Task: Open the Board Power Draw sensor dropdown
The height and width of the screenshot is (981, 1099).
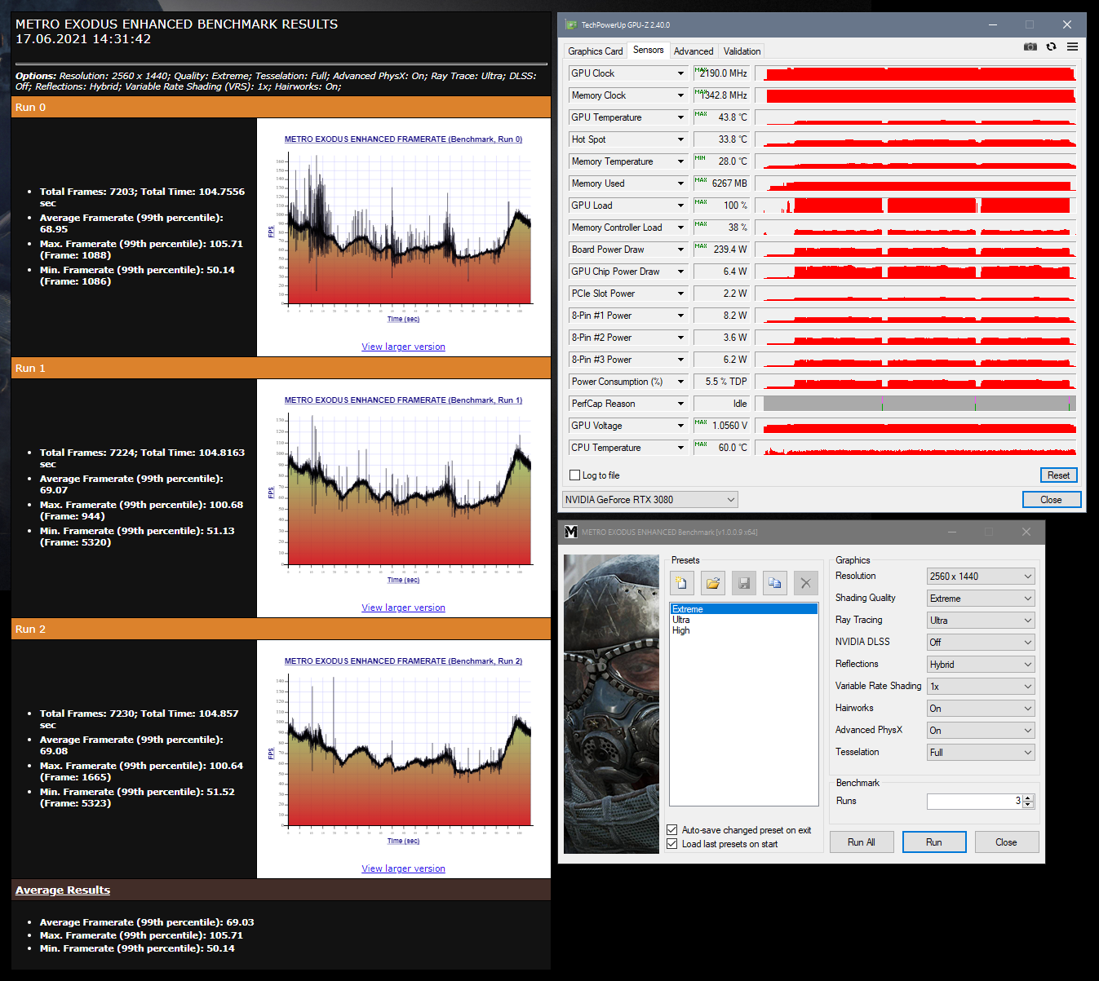Action: point(680,250)
